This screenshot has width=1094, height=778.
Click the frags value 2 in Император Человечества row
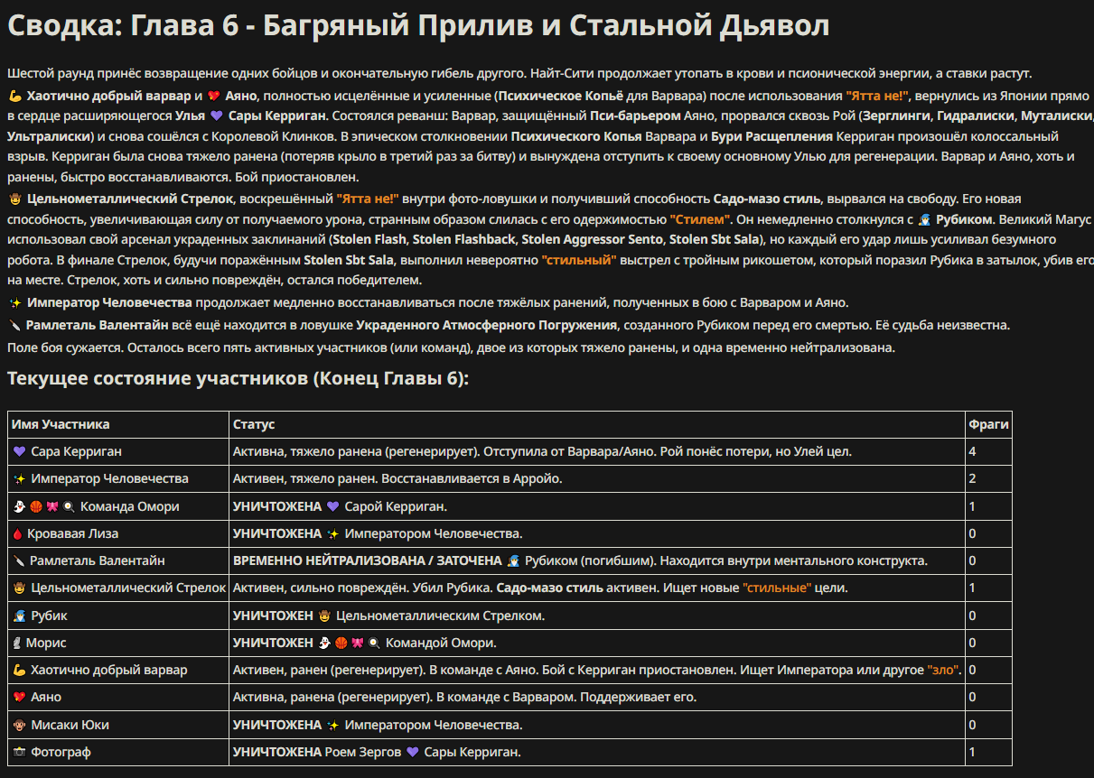[972, 478]
